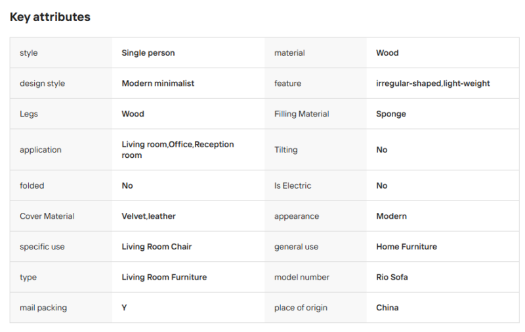The height and width of the screenshot is (332, 525).
Task: Click the Living room,Office,Reception room text
Action: coord(178,150)
